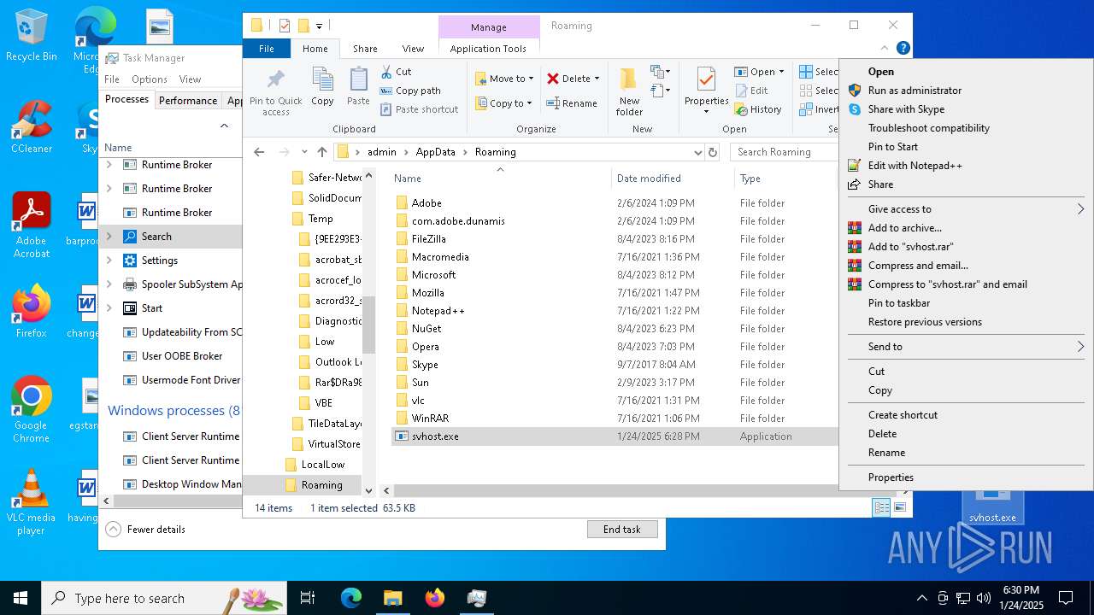
Task: Create a New folder from ribbon
Action: click(x=629, y=92)
